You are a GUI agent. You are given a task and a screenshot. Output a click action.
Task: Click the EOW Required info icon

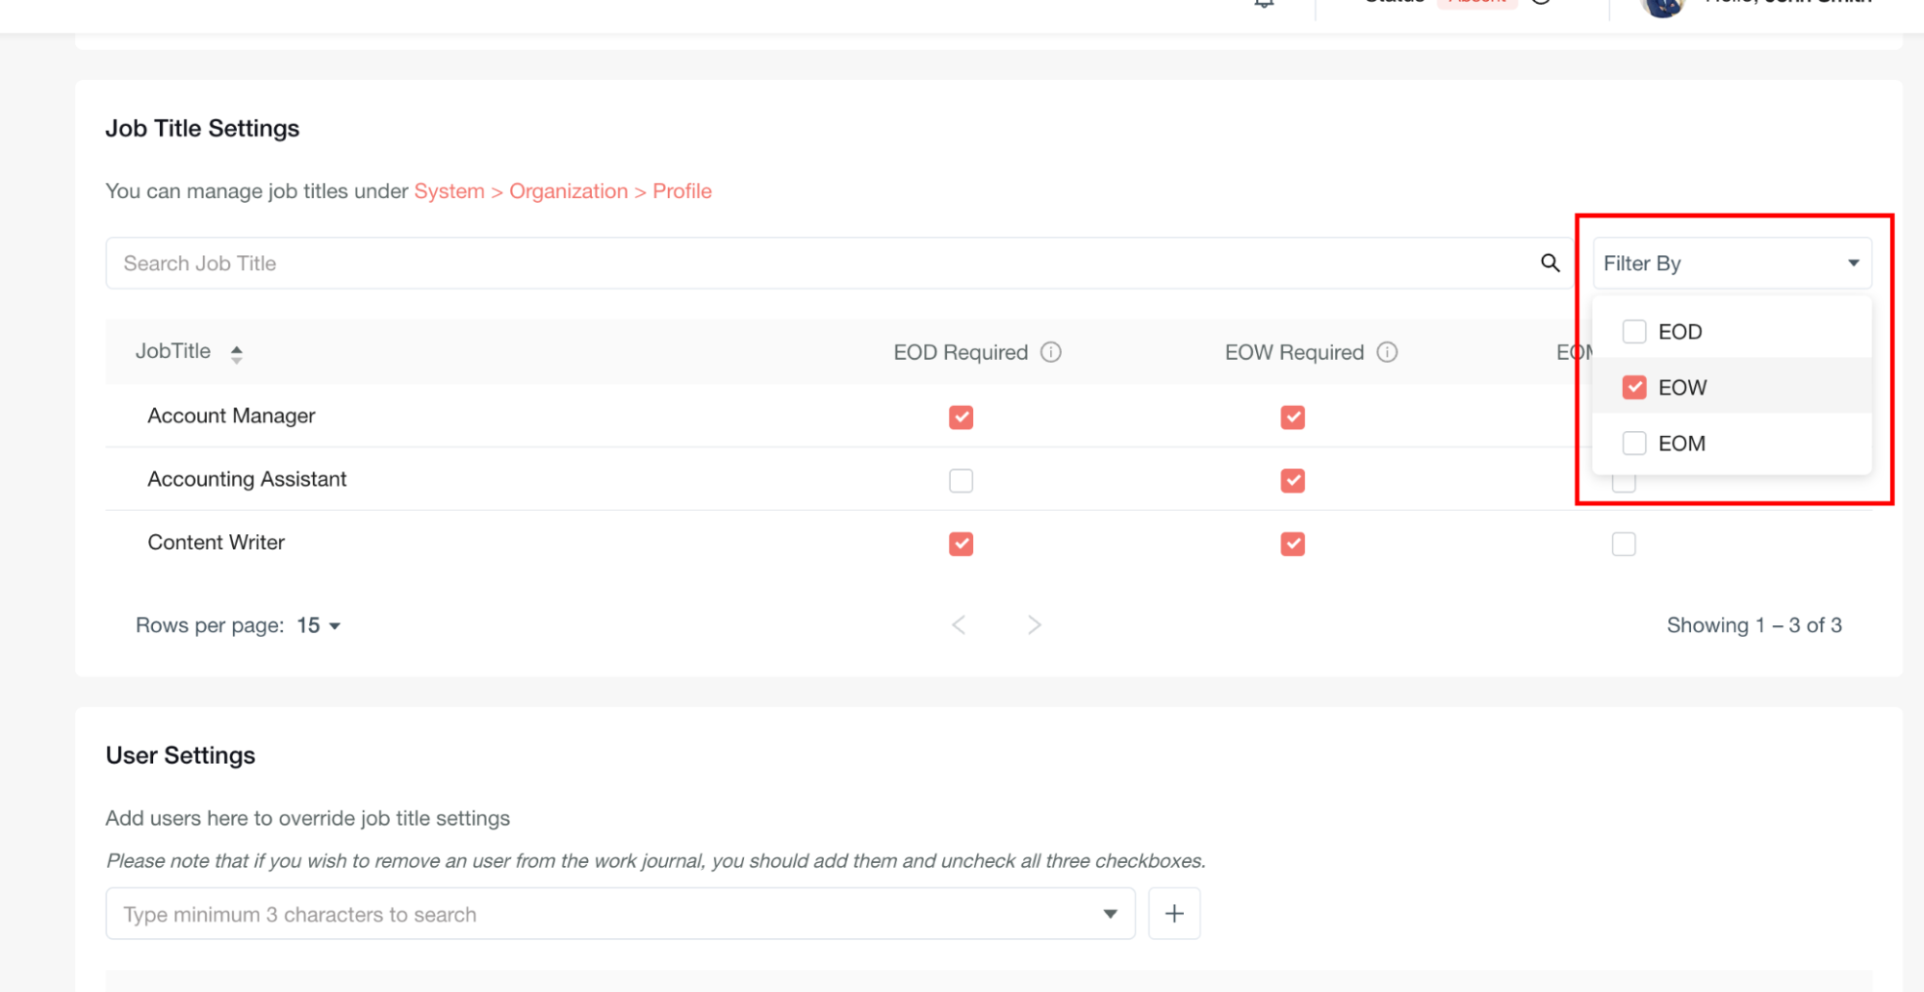tap(1387, 352)
